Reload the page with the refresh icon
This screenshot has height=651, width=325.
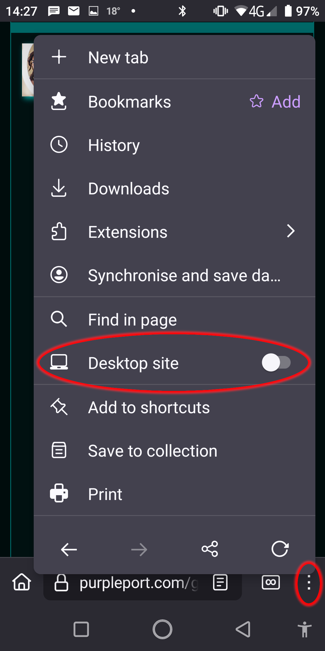[280, 549]
